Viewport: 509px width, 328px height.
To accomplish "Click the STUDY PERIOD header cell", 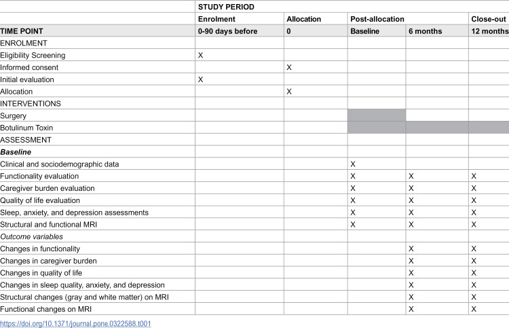I will pyautogui.click(x=352, y=7).
